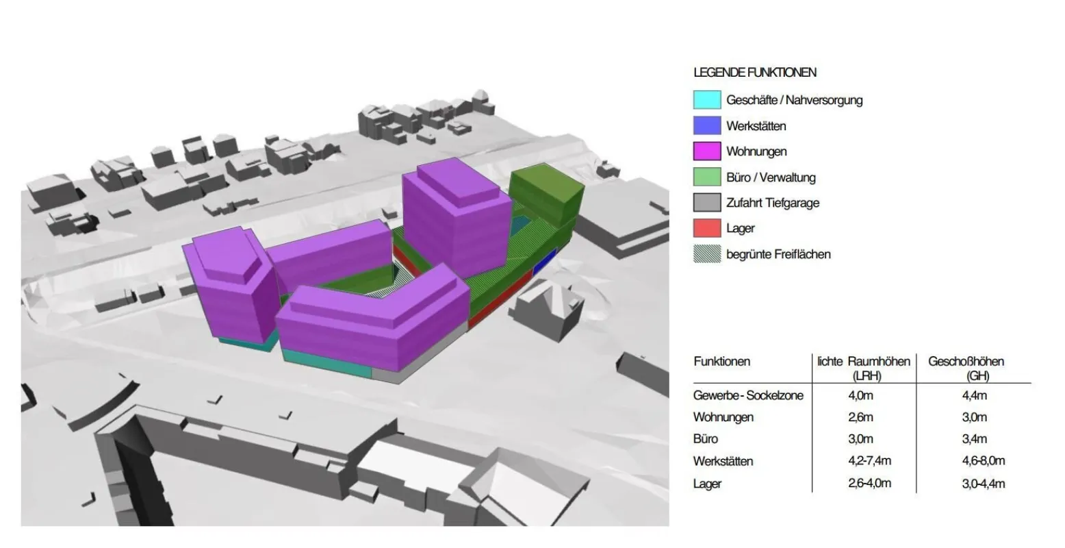
Task: Select the green Büro / Verwaltung legend symbol
Action: tap(706, 177)
